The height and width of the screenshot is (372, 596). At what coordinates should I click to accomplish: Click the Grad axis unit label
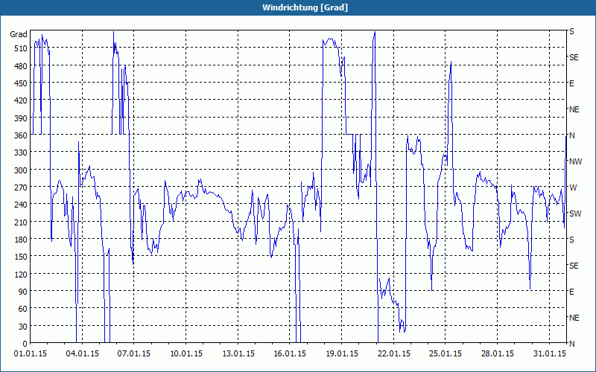19,34
